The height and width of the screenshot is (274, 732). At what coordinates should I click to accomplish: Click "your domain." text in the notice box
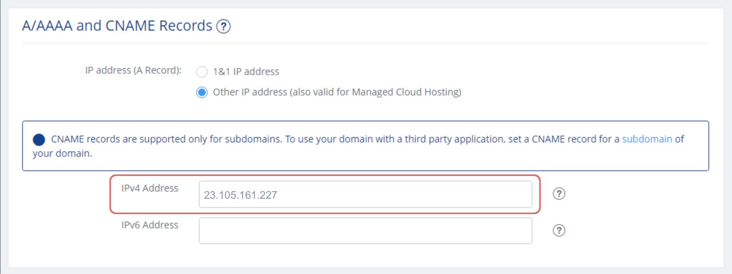pos(62,153)
